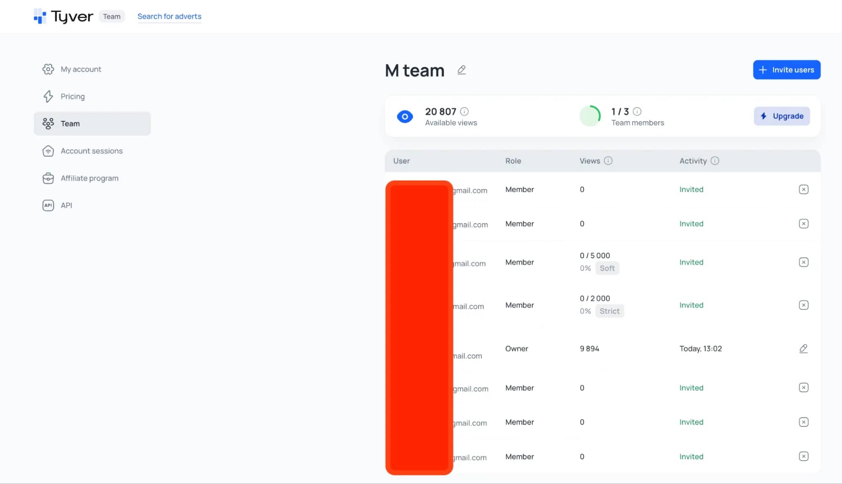Edit the M team name with the pencil icon
Screen dimensions: 842x484
(x=462, y=70)
